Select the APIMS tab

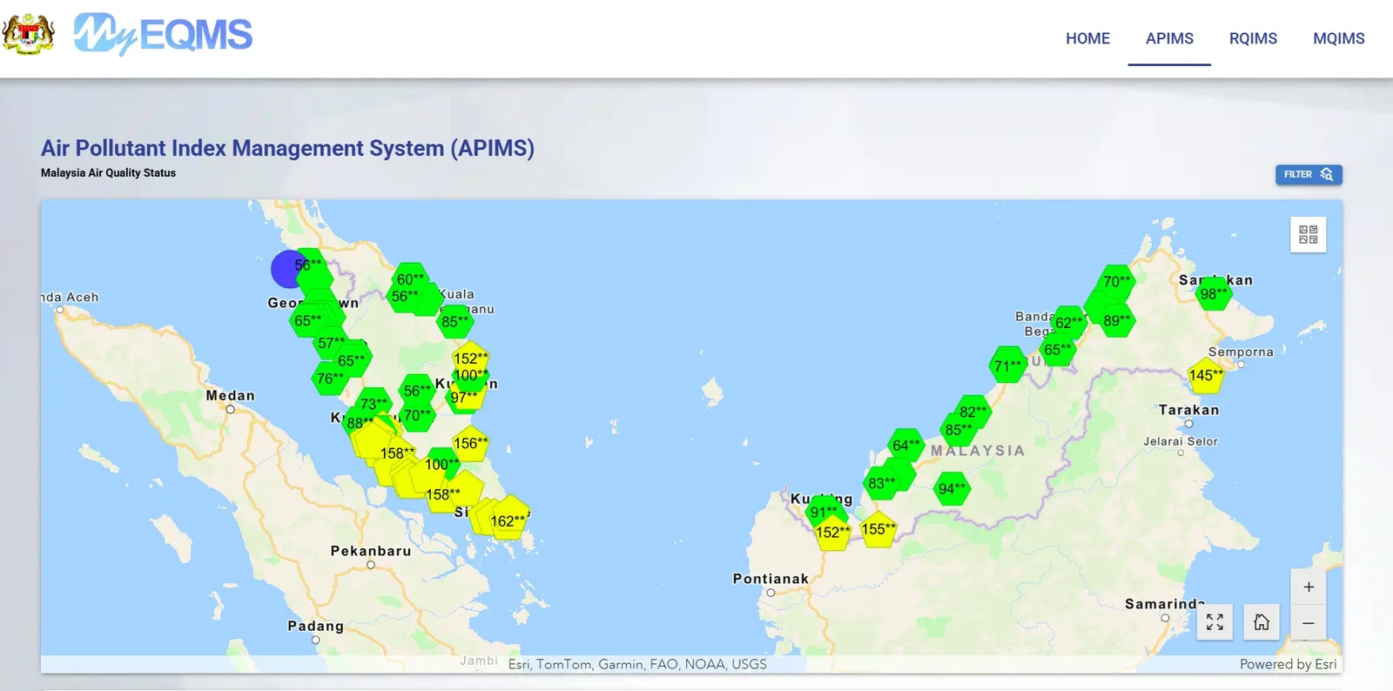1169,38
